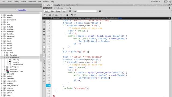This screenshot has height=97, width=172.
Task: Show the Source Code related file
Action: (x=48, y=8)
